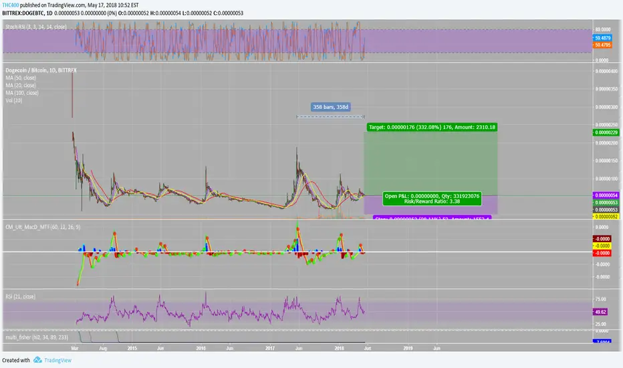This screenshot has width=623, height=368.
Task: Click the 2018 label on time axis
Action: [x=339, y=349]
